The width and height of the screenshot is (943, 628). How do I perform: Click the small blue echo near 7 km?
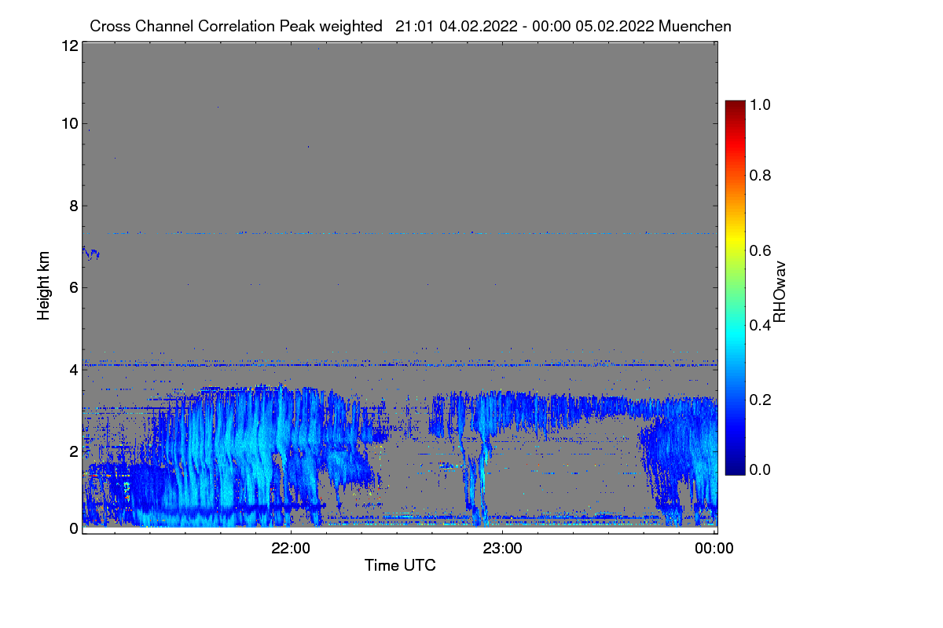90,253
